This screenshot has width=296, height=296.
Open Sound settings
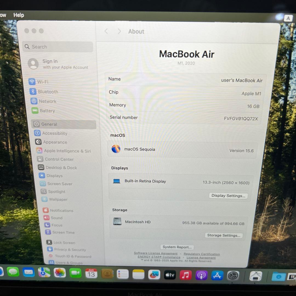click(x=53, y=218)
